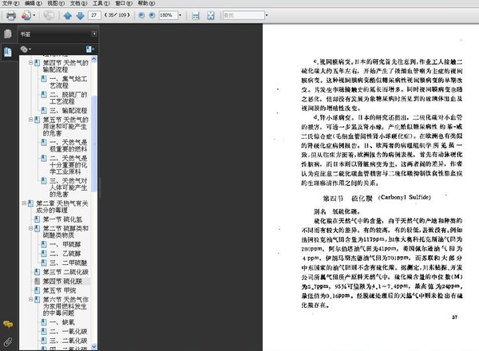Open the dropdown arrow beside Create PDF icon
479x351 pixels.
click(34, 15)
